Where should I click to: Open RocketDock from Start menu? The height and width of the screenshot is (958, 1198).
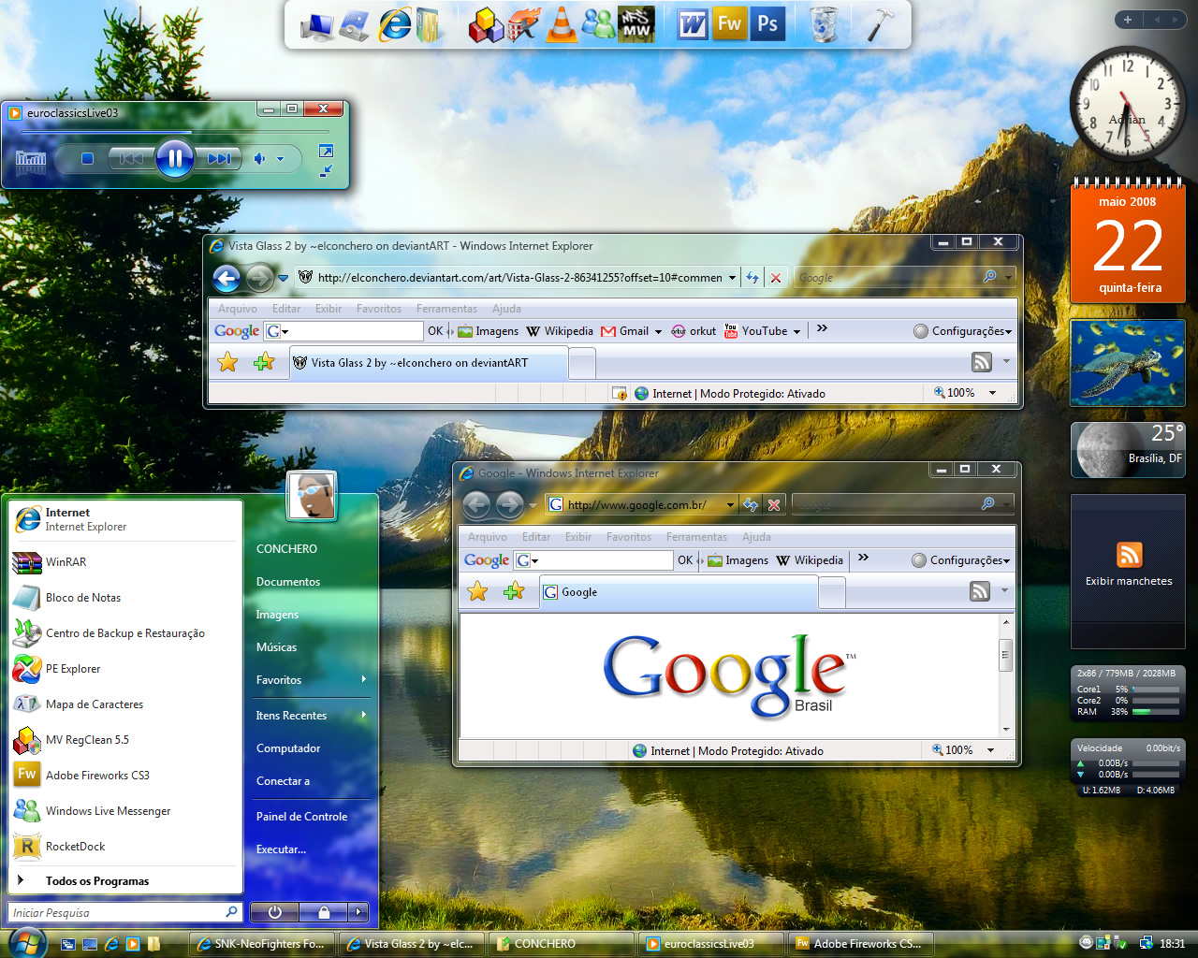(x=125, y=847)
